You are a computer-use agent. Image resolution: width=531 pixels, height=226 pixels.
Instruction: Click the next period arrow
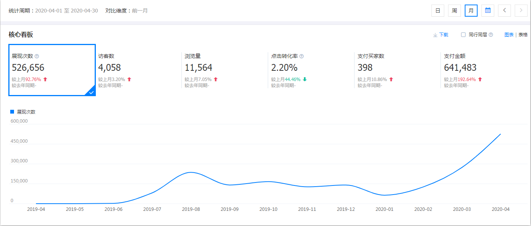pyautogui.click(x=521, y=11)
